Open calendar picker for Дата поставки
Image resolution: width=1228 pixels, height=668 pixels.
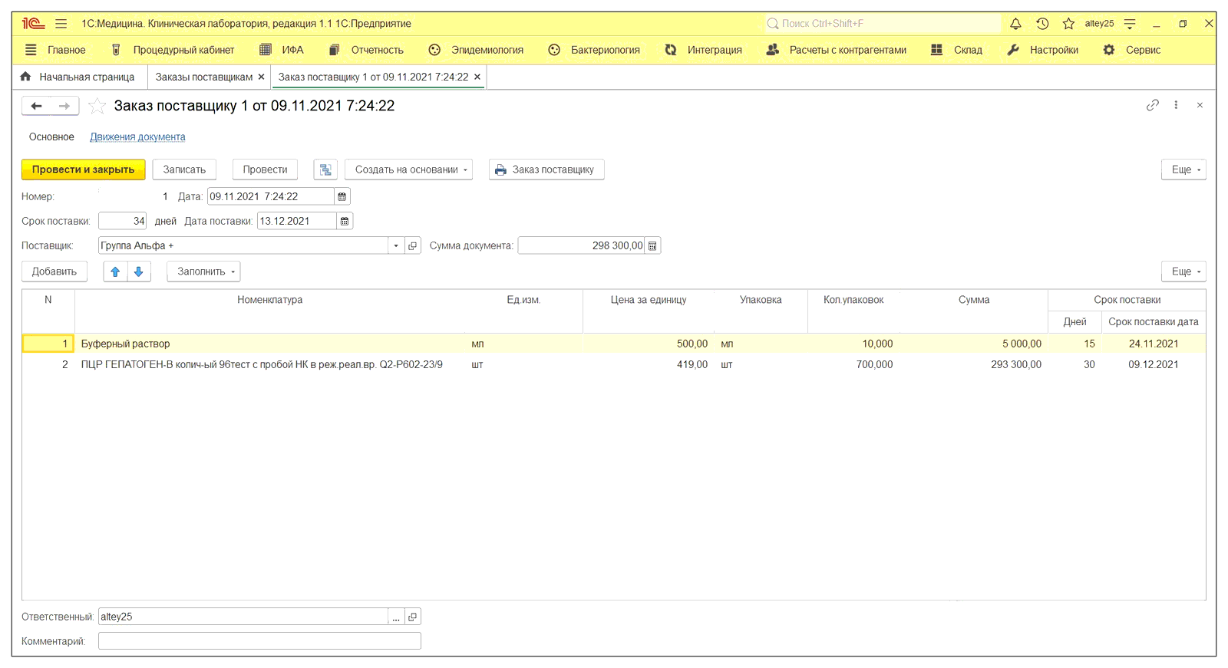pyautogui.click(x=345, y=221)
